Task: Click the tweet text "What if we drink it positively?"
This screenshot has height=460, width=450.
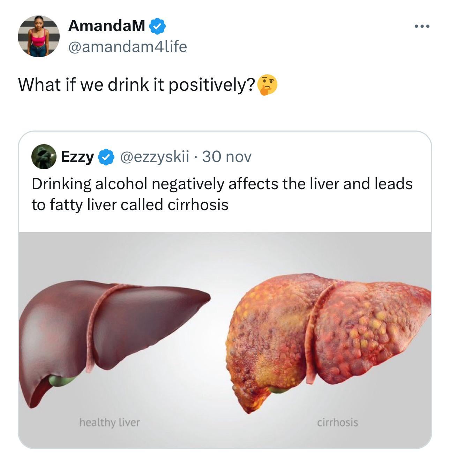Action: (x=136, y=85)
